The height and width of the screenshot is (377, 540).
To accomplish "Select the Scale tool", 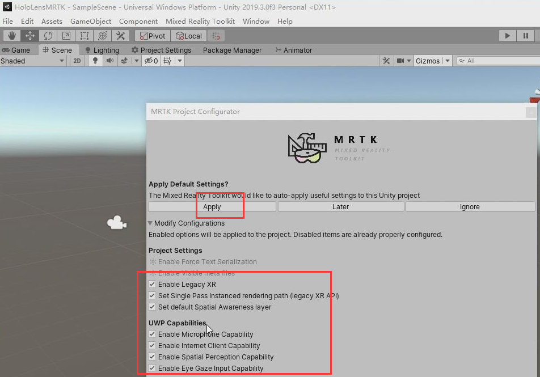I will (x=66, y=36).
